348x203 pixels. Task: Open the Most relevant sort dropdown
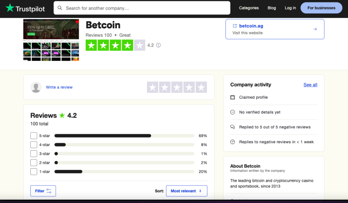pyautogui.click(x=187, y=191)
